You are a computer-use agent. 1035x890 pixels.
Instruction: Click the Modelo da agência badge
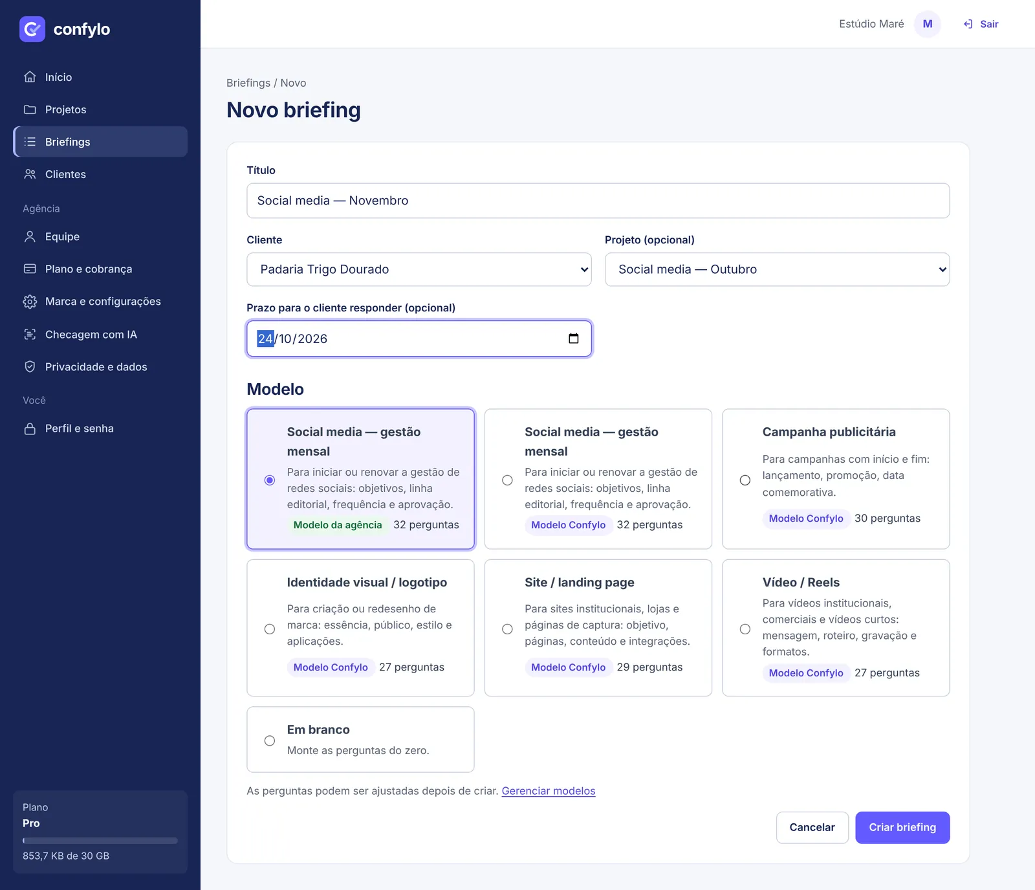tap(338, 525)
